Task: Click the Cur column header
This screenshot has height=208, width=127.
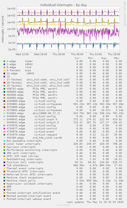Action: point(78,58)
